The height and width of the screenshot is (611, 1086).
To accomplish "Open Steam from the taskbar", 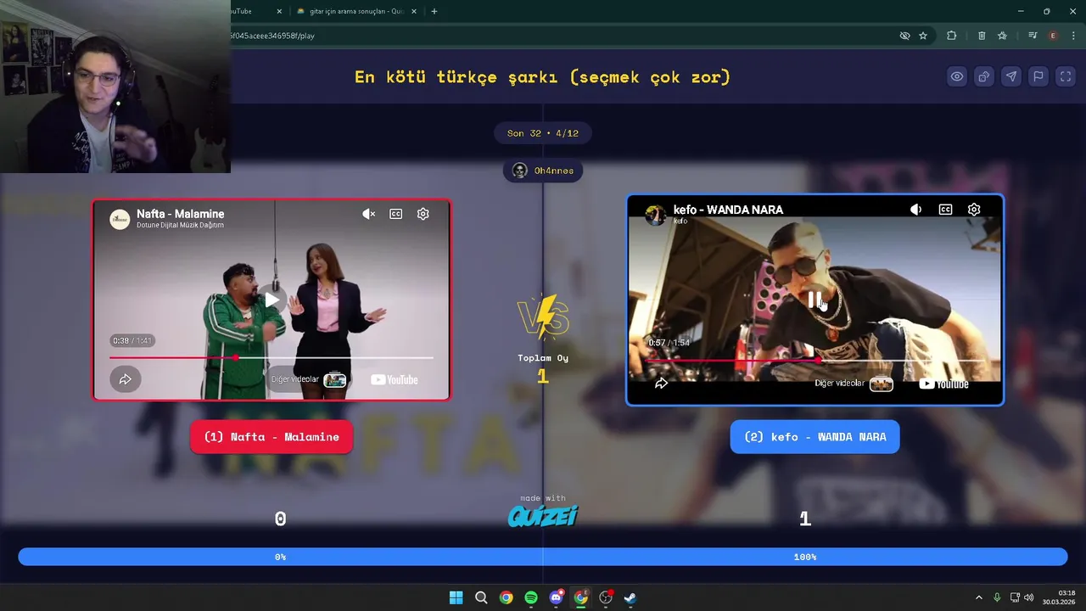I will [x=630, y=597].
